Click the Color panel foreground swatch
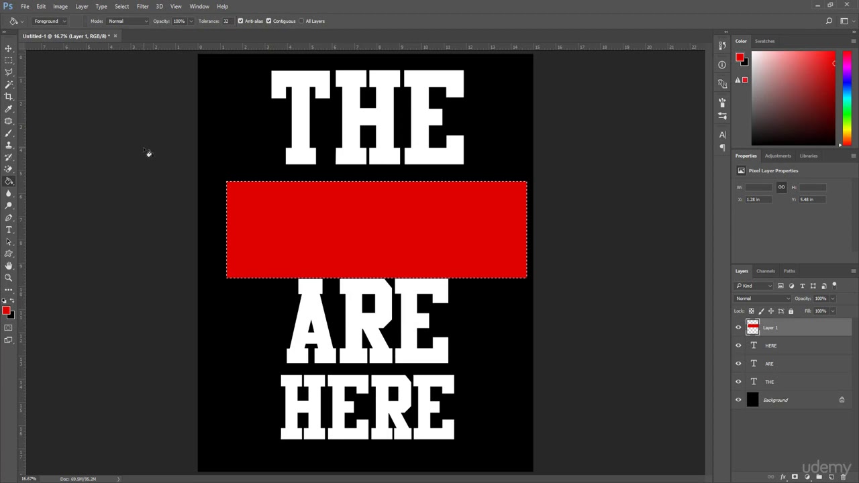Image resolution: width=859 pixels, height=483 pixels. point(740,58)
